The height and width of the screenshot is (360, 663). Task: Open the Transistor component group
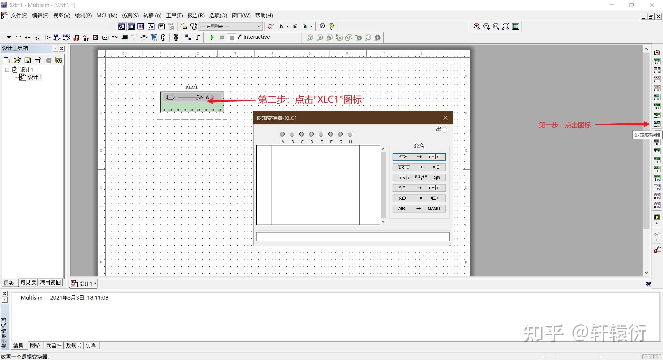pos(38,37)
